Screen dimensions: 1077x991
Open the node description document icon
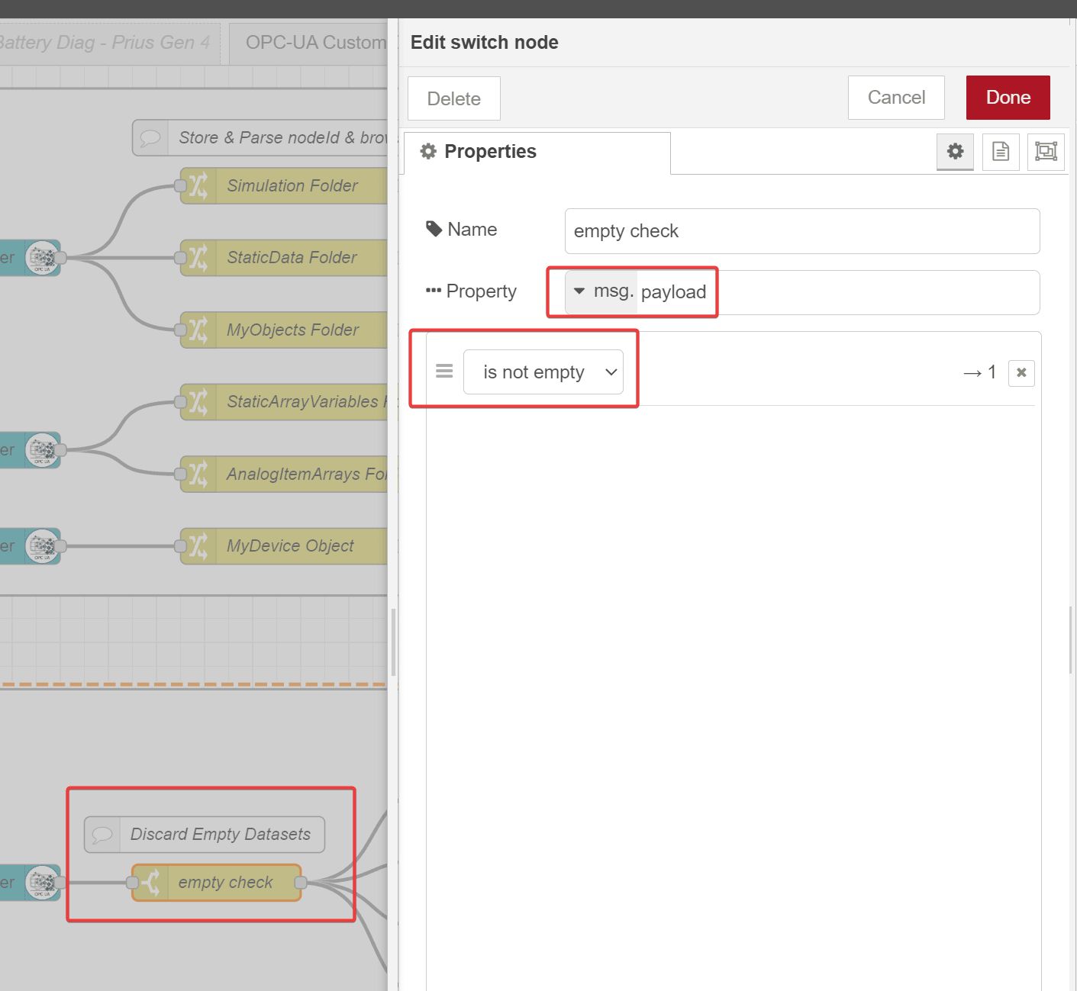[x=1000, y=152]
